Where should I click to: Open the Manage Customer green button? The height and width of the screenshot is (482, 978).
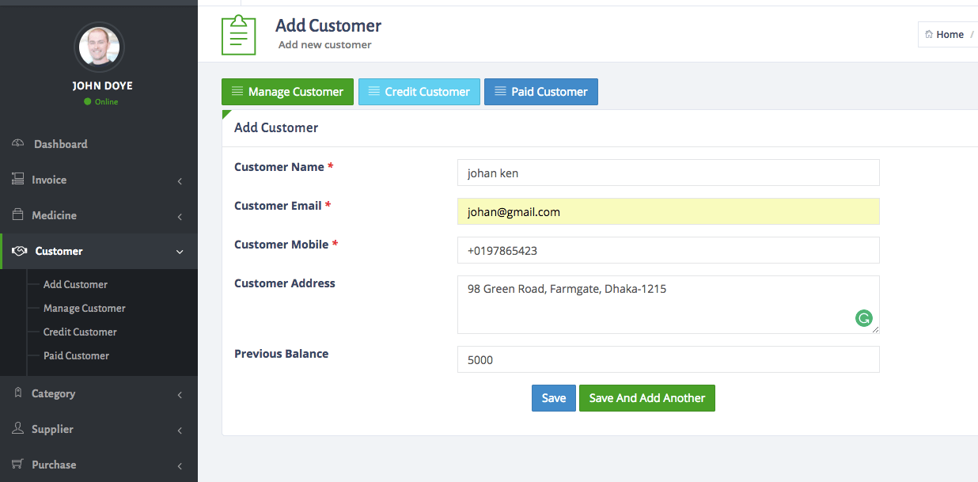pyautogui.click(x=287, y=91)
